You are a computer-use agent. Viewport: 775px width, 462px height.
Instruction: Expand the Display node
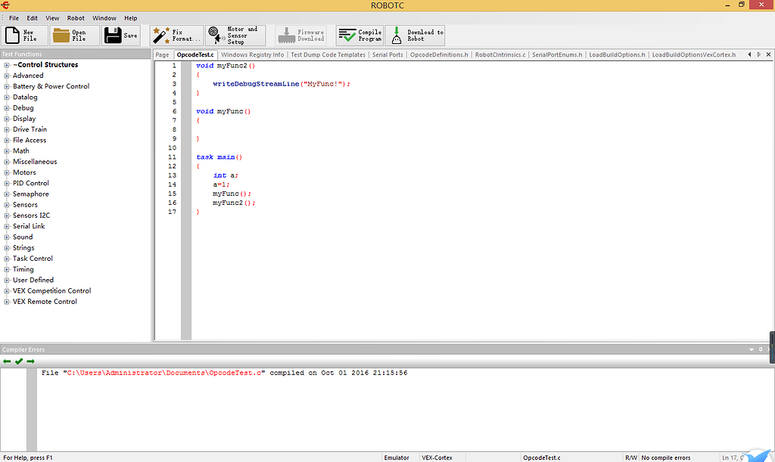7,119
